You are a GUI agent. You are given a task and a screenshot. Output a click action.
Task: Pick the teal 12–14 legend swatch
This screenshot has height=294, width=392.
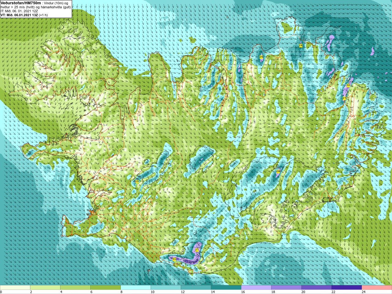(x=196, y=288)
